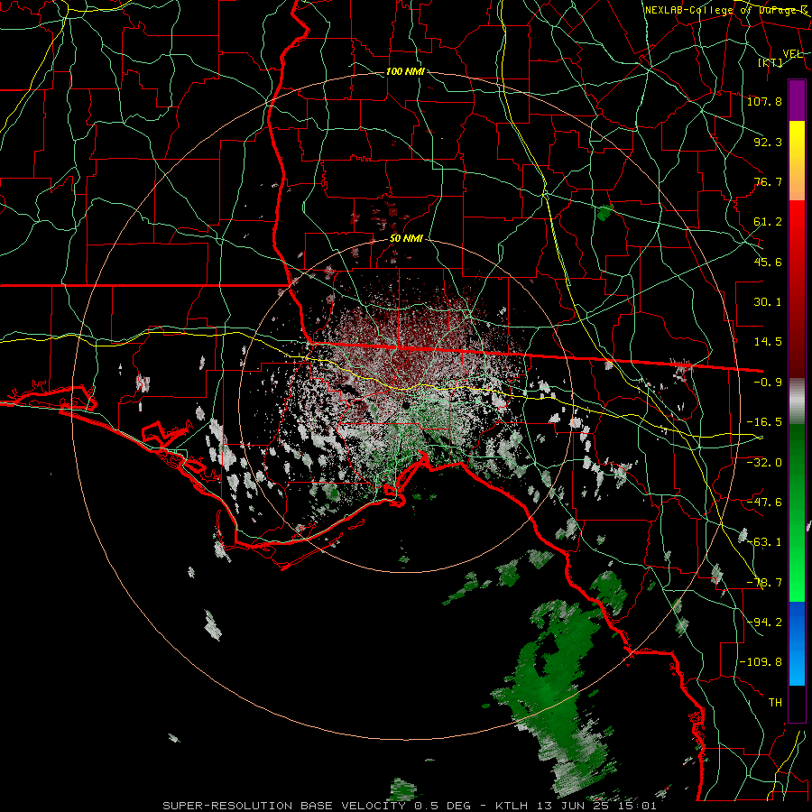
Task: Click the 107.8 value on the velocity scale
Action: click(764, 101)
